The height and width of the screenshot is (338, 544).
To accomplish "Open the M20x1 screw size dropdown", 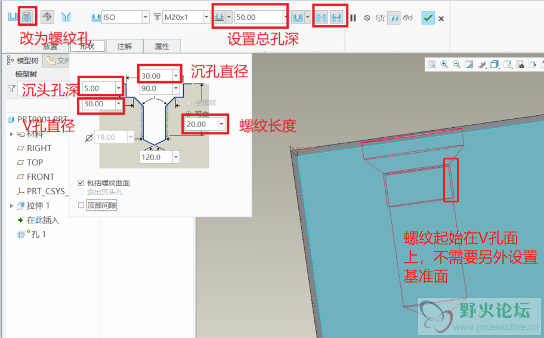I will [206, 17].
